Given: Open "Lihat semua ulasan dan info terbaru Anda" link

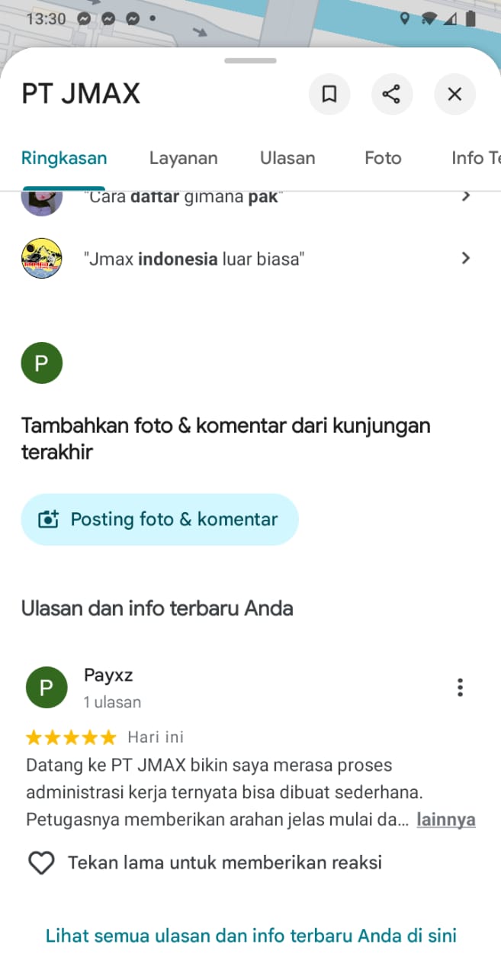Looking at the screenshot, I should 251,935.
